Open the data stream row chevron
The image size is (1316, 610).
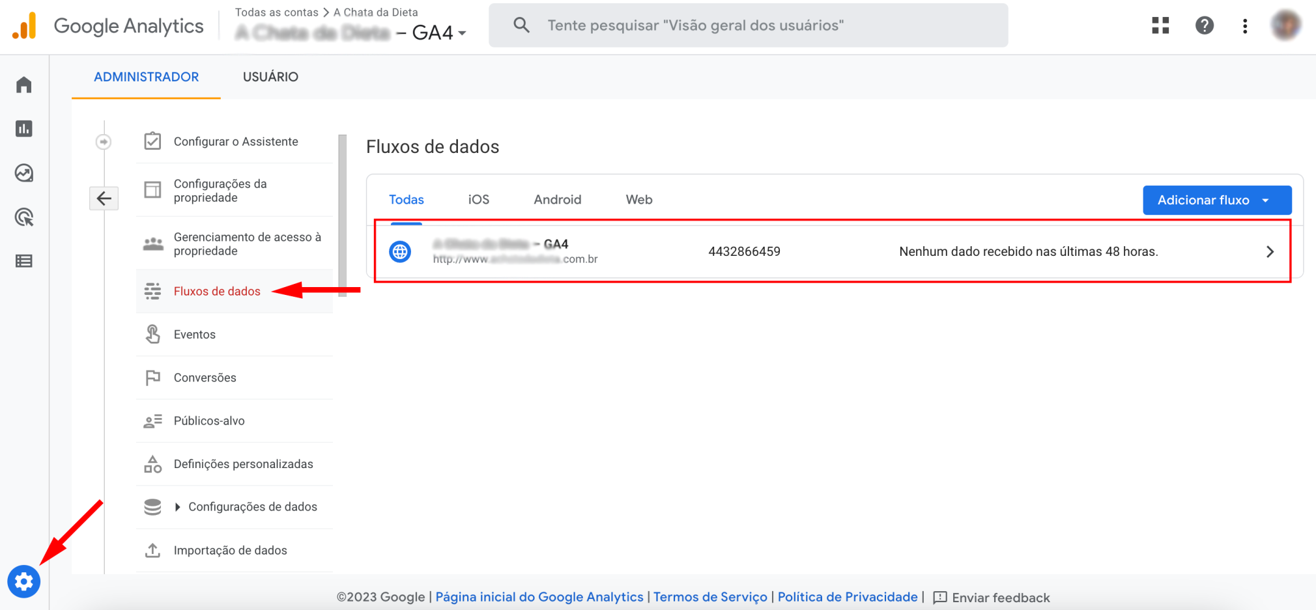1270,251
